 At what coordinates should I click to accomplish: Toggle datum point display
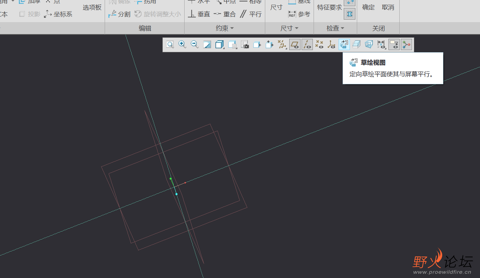319,45
